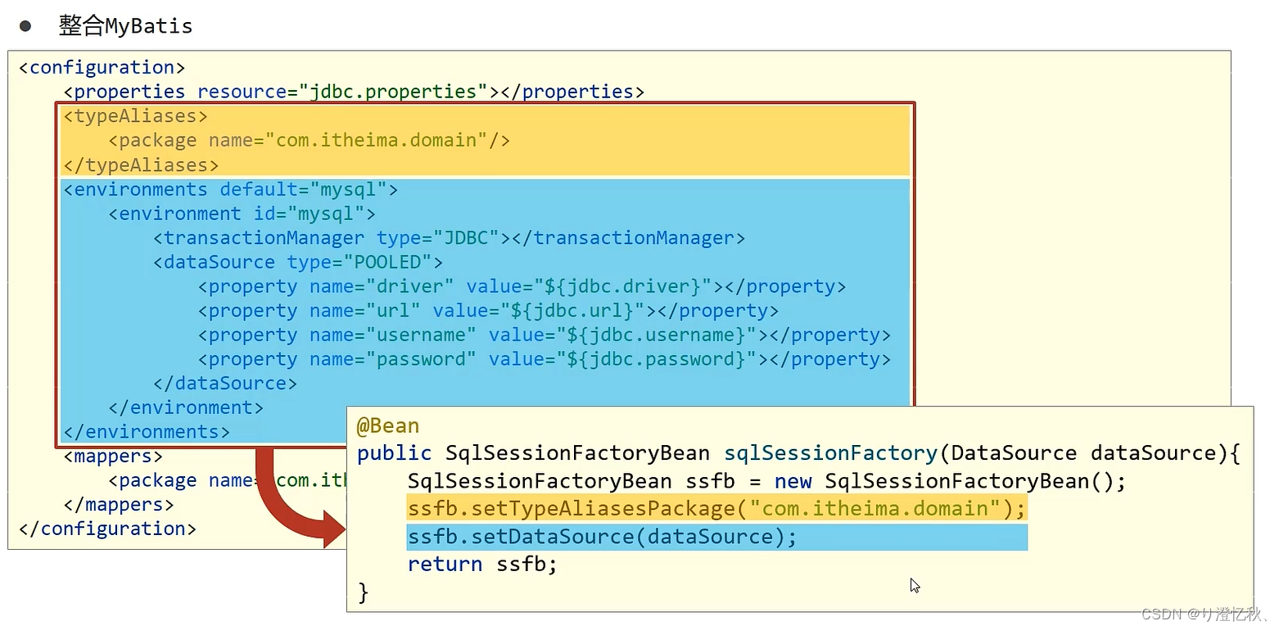The height and width of the screenshot is (630, 1279).
Task: Click the sqlSessionFactory method signature line
Action: [799, 454]
